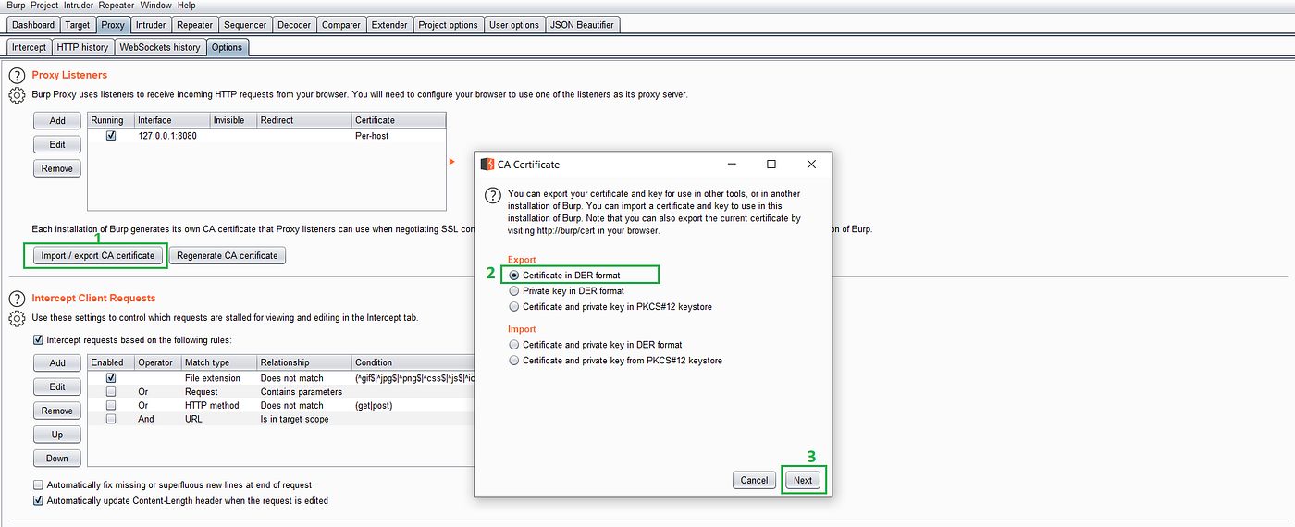
Task: Open the Proxy Listeners help question-mark icon
Action: coord(17,76)
